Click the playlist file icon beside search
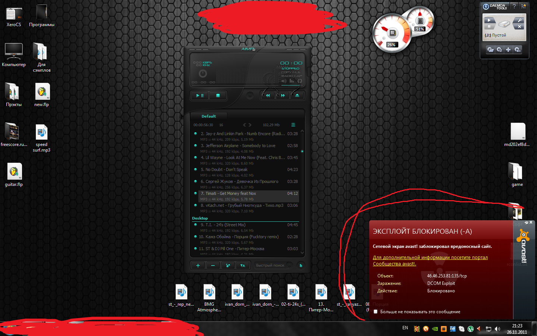This screenshot has height=336, width=537. coord(301,265)
